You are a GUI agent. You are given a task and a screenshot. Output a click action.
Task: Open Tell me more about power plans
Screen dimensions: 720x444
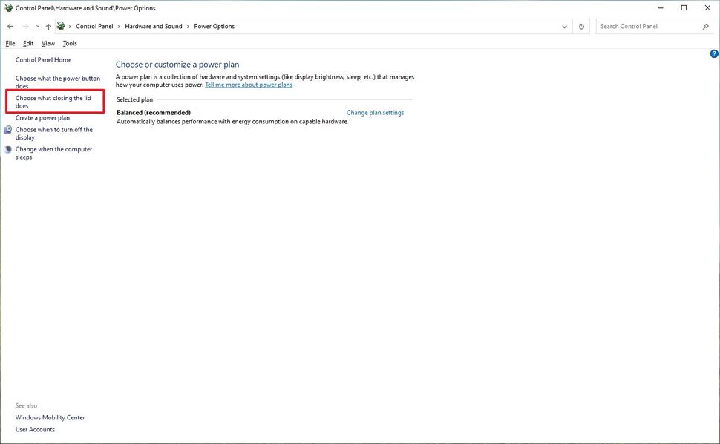pos(248,85)
